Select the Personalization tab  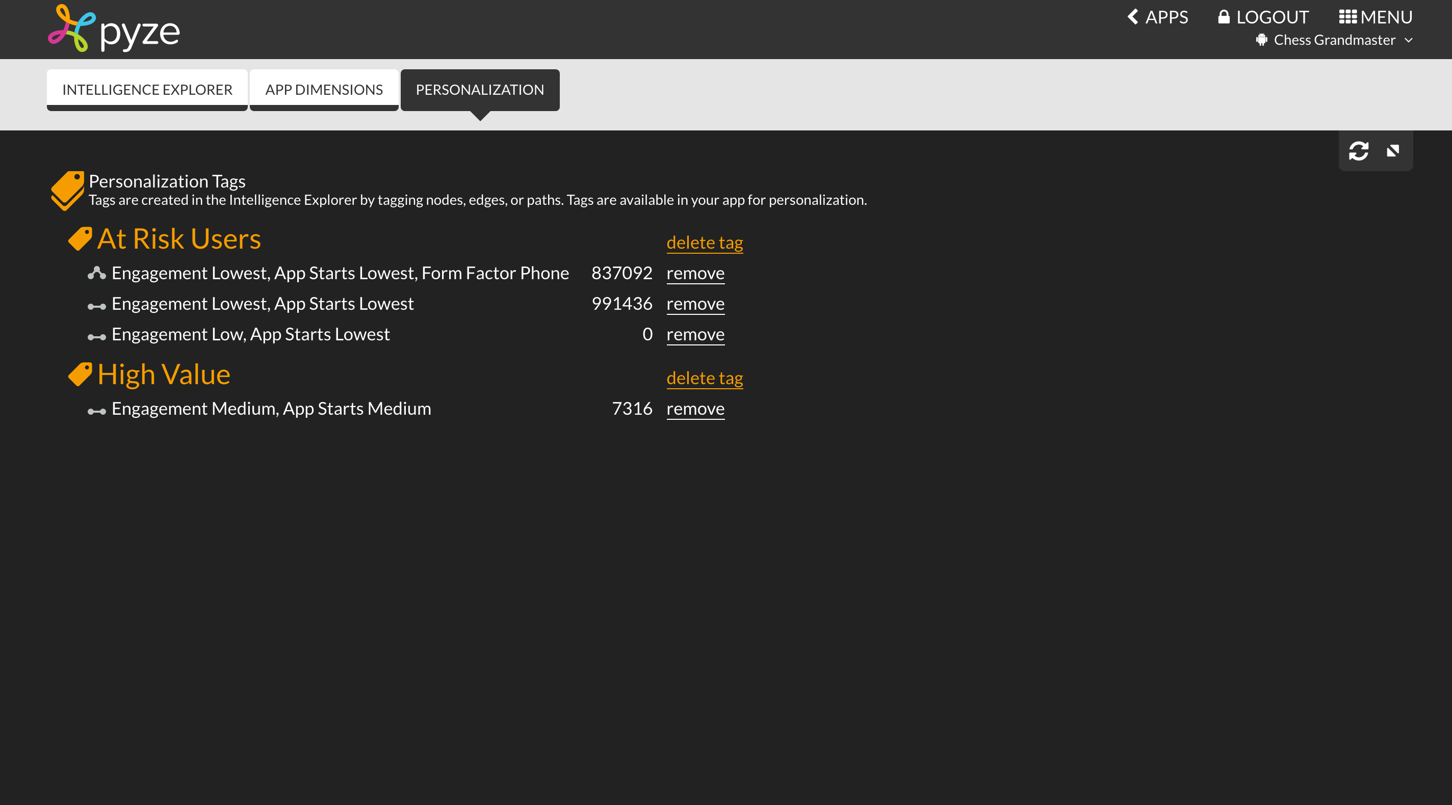pyautogui.click(x=480, y=90)
